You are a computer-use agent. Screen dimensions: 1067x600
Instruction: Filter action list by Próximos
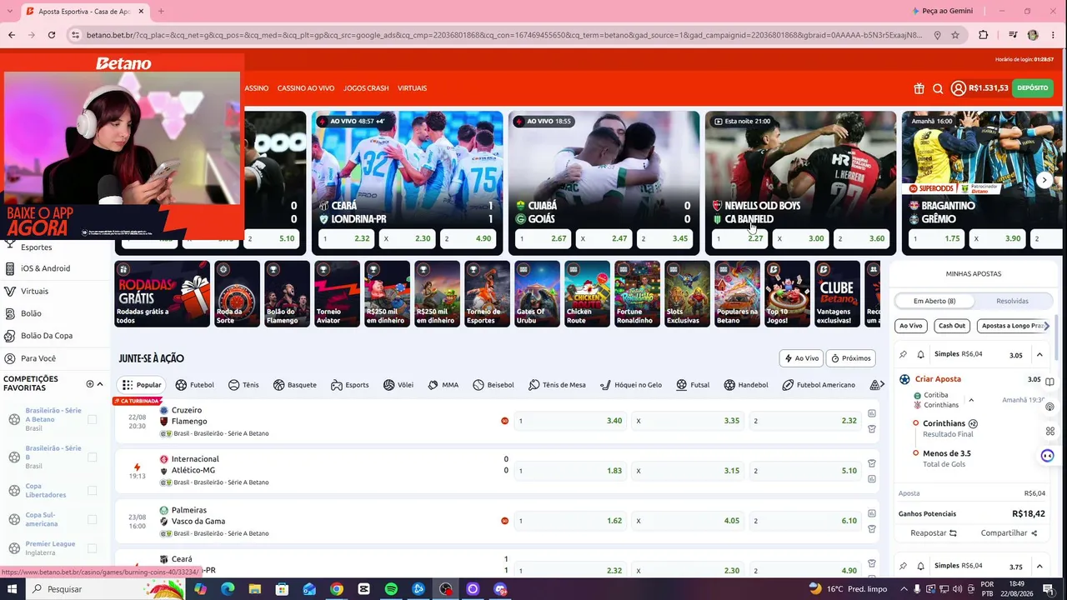coord(850,358)
